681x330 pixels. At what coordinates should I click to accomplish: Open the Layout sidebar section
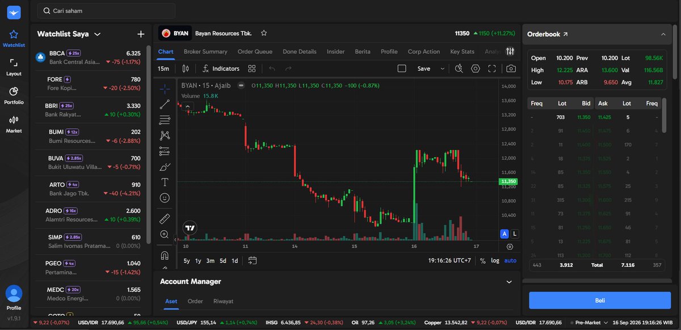(x=14, y=67)
